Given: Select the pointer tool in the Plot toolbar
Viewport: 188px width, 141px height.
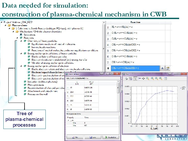Looking at the screenshot, I should pos(135,79).
